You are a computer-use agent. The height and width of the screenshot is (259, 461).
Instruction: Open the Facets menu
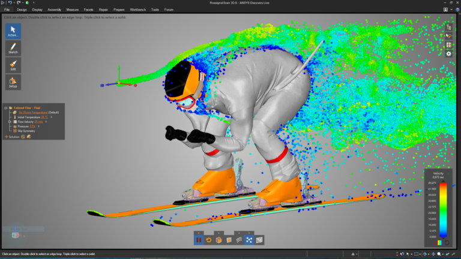pos(89,10)
